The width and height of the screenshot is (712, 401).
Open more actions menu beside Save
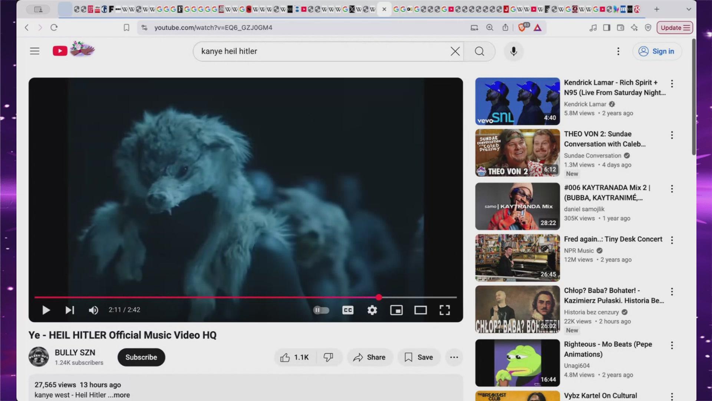454,357
